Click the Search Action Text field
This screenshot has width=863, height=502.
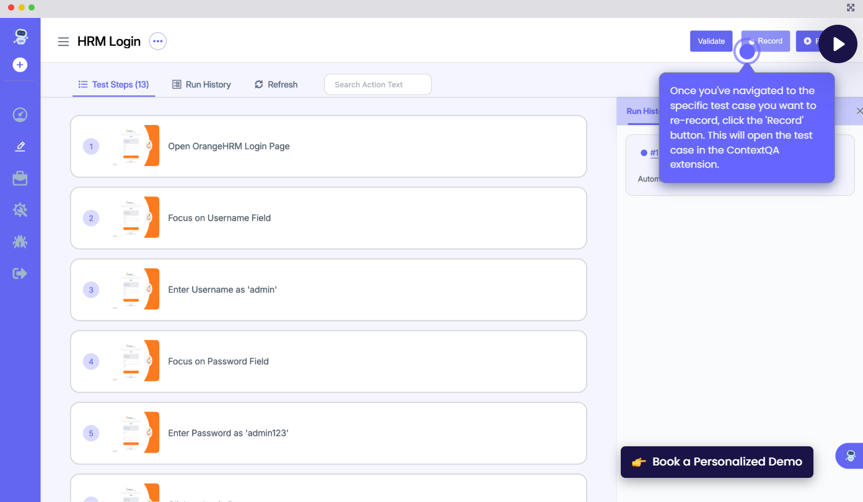pyautogui.click(x=378, y=85)
